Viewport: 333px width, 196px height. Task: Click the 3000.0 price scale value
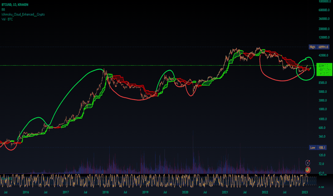point(323,100)
